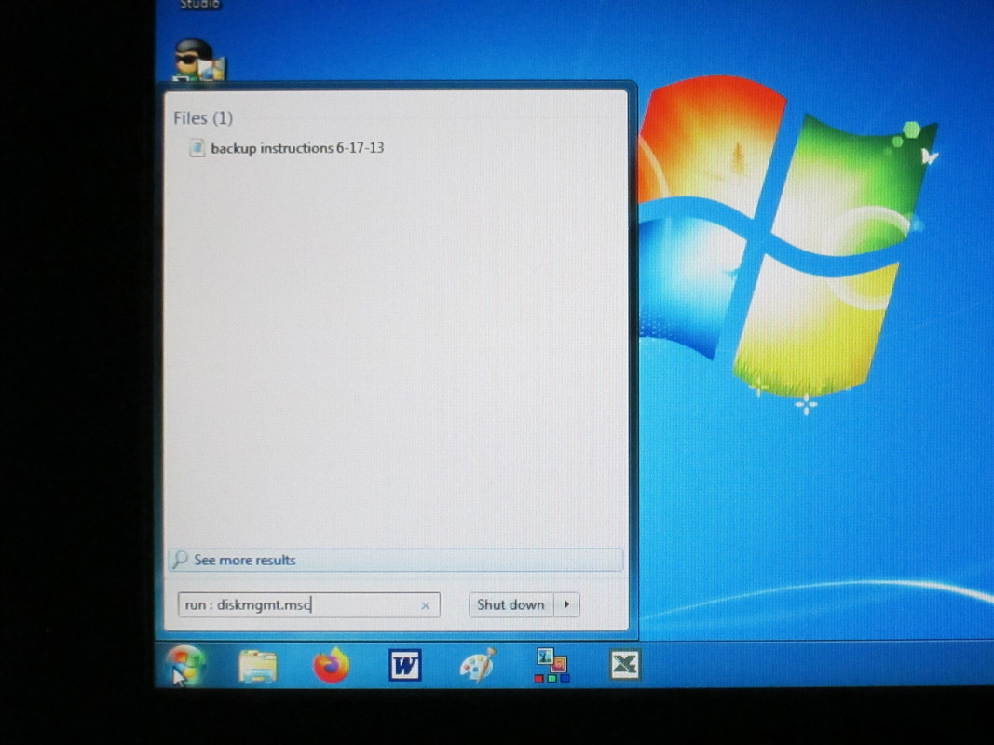Image resolution: width=994 pixels, height=745 pixels.
Task: Click the file icon beside backup instructions
Action: [197, 148]
